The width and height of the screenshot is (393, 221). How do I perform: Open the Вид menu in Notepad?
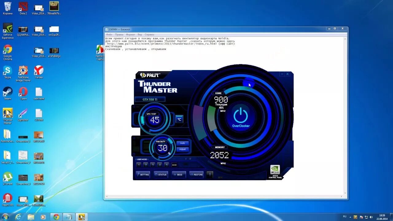tap(140, 35)
